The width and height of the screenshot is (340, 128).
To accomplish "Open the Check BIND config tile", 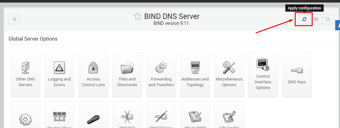I will coord(195,115).
